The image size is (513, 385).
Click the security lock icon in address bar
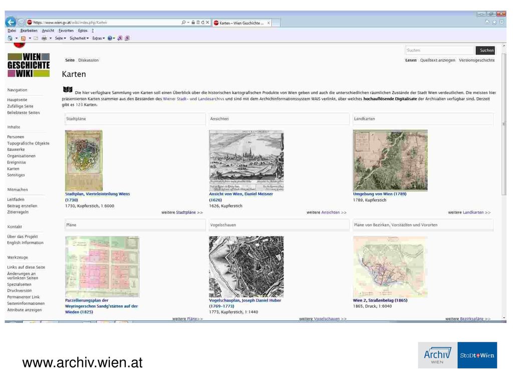(x=193, y=22)
